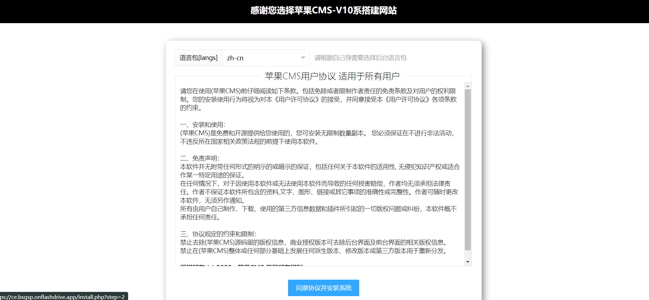Click the section heading 三、协议规定的约束和限制:
This screenshot has height=300, width=649.
pyautogui.click(x=218, y=234)
